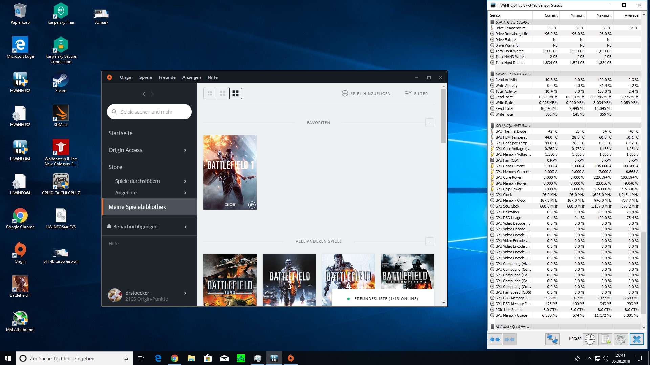The image size is (650, 365).
Task: Open Steam desktop shortcut
Action: 61,82
